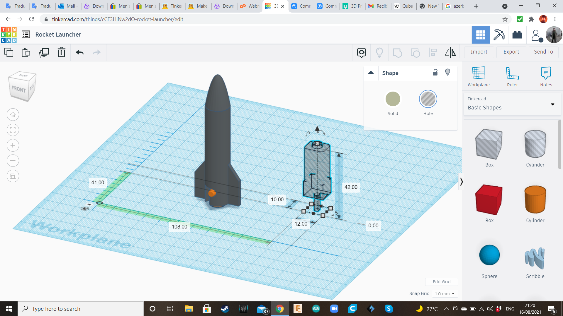
Task: Select the Solid shape option
Action: pos(393,99)
